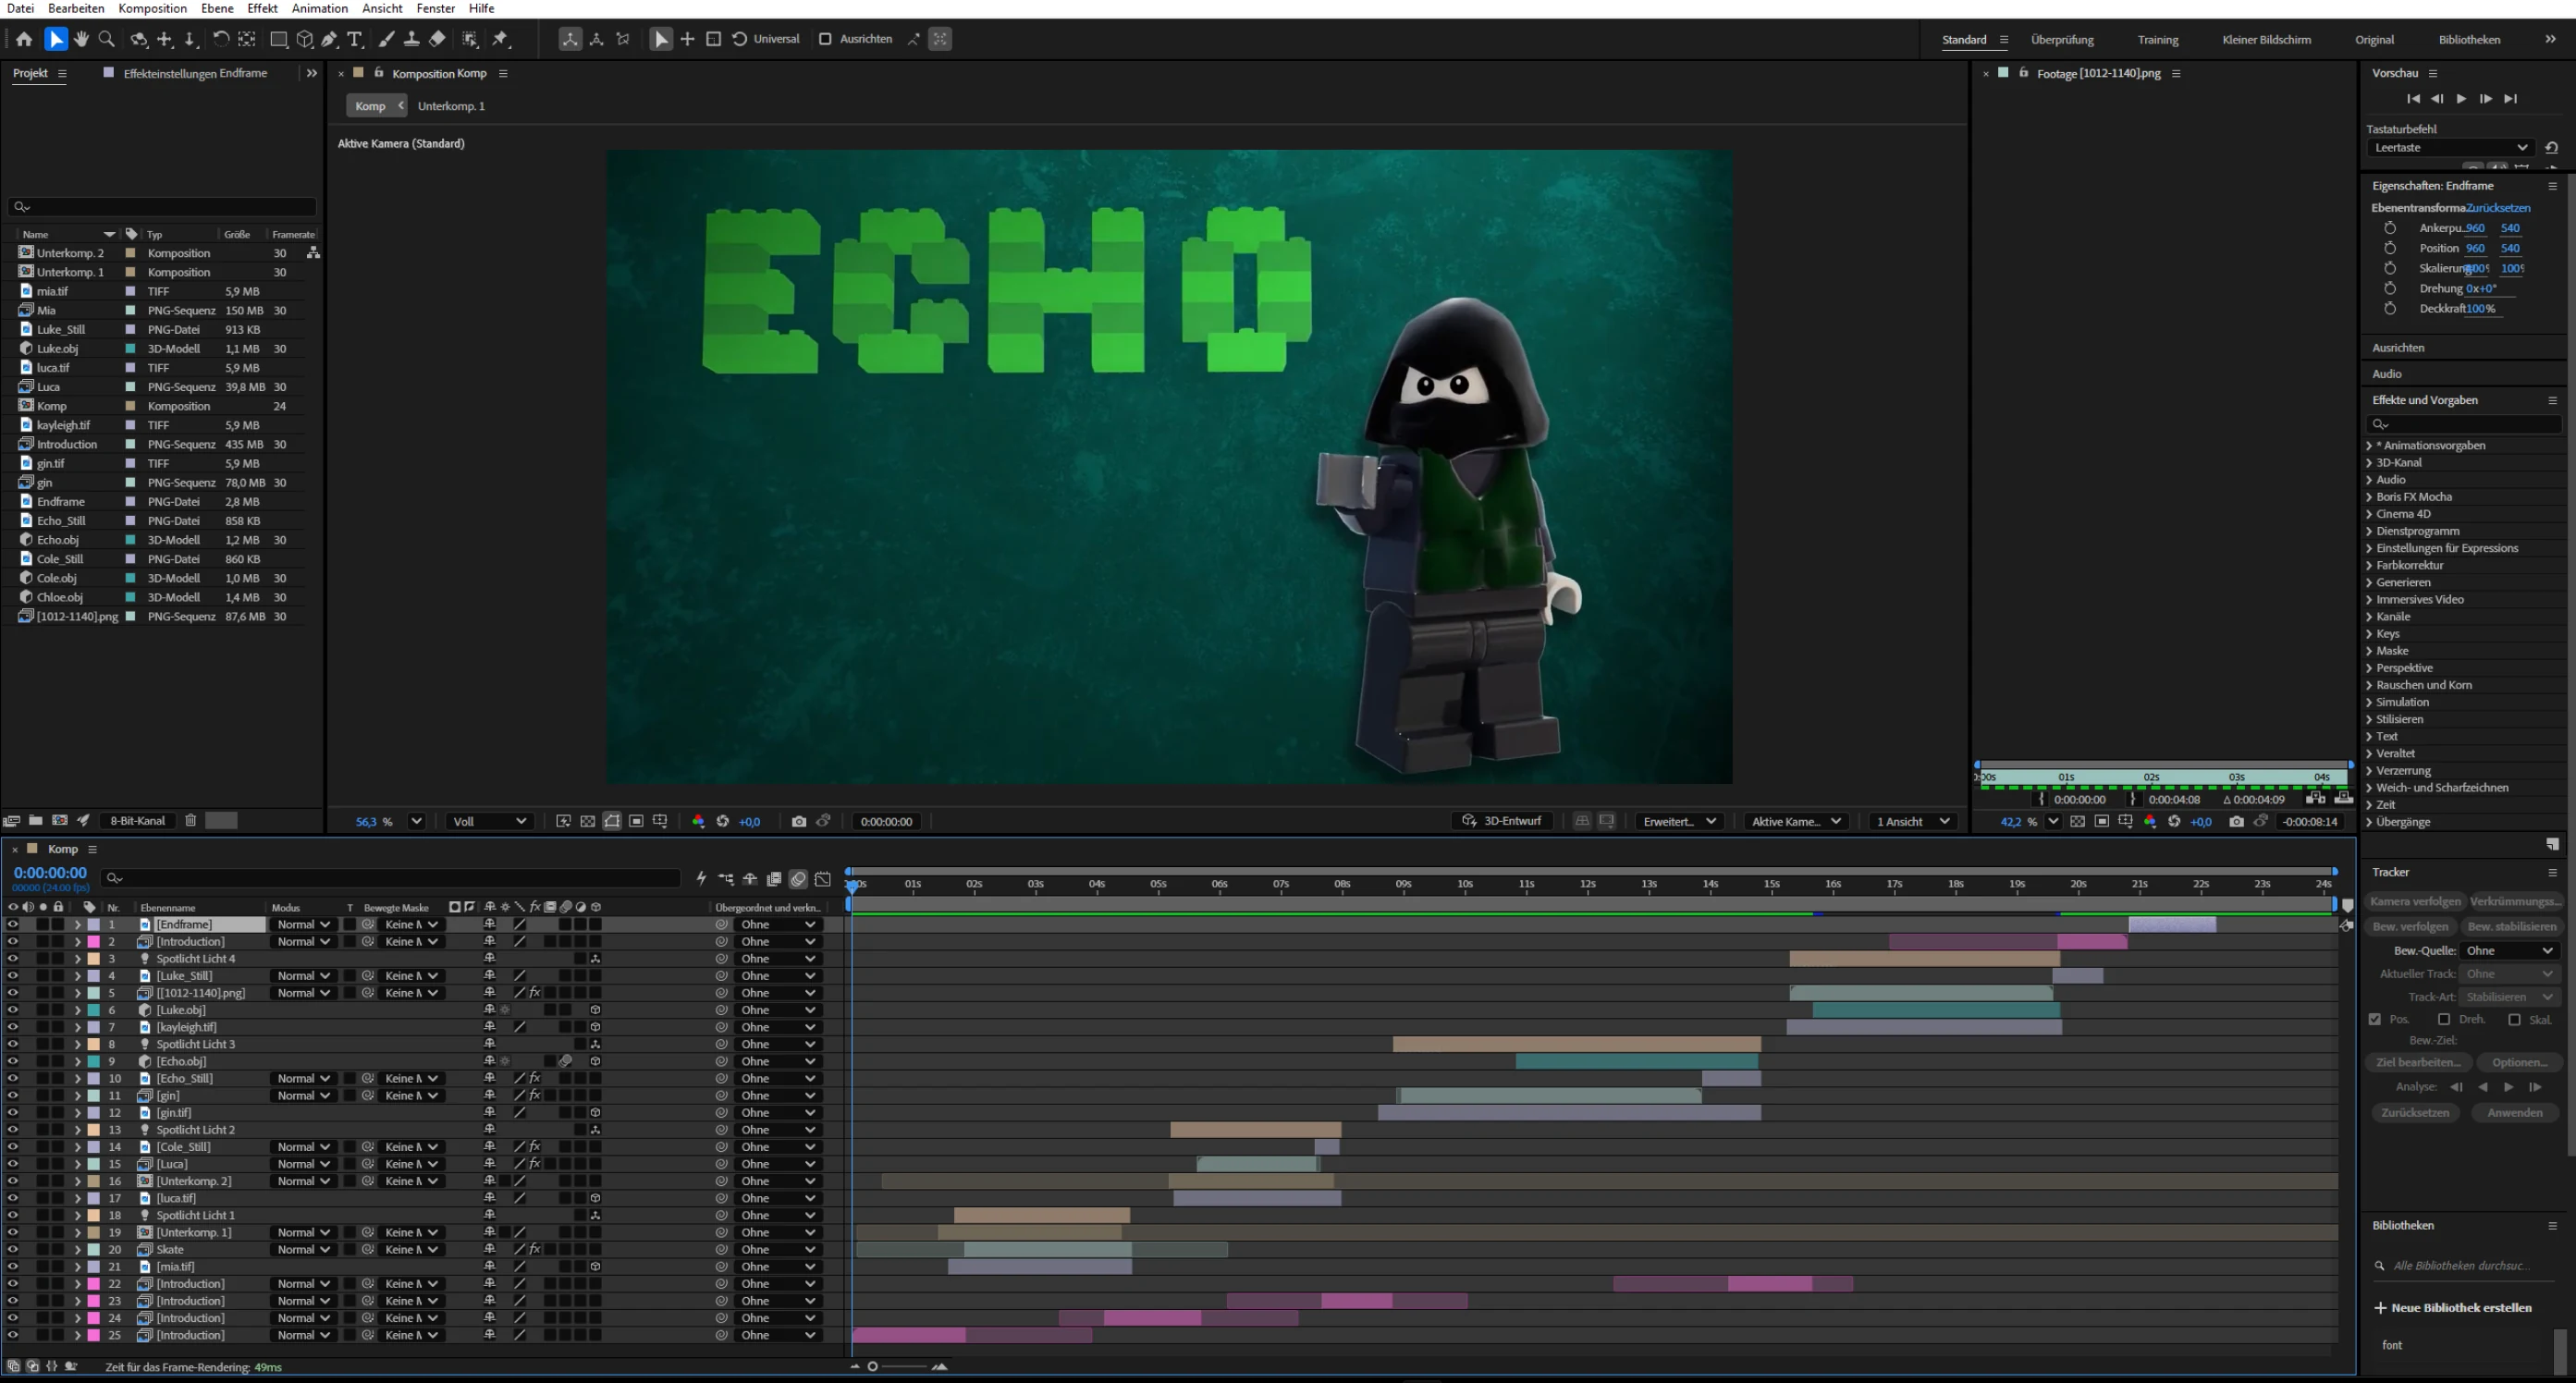Open the Aktive Kamera view dropdown
The height and width of the screenshot is (1383, 2576).
1796,821
